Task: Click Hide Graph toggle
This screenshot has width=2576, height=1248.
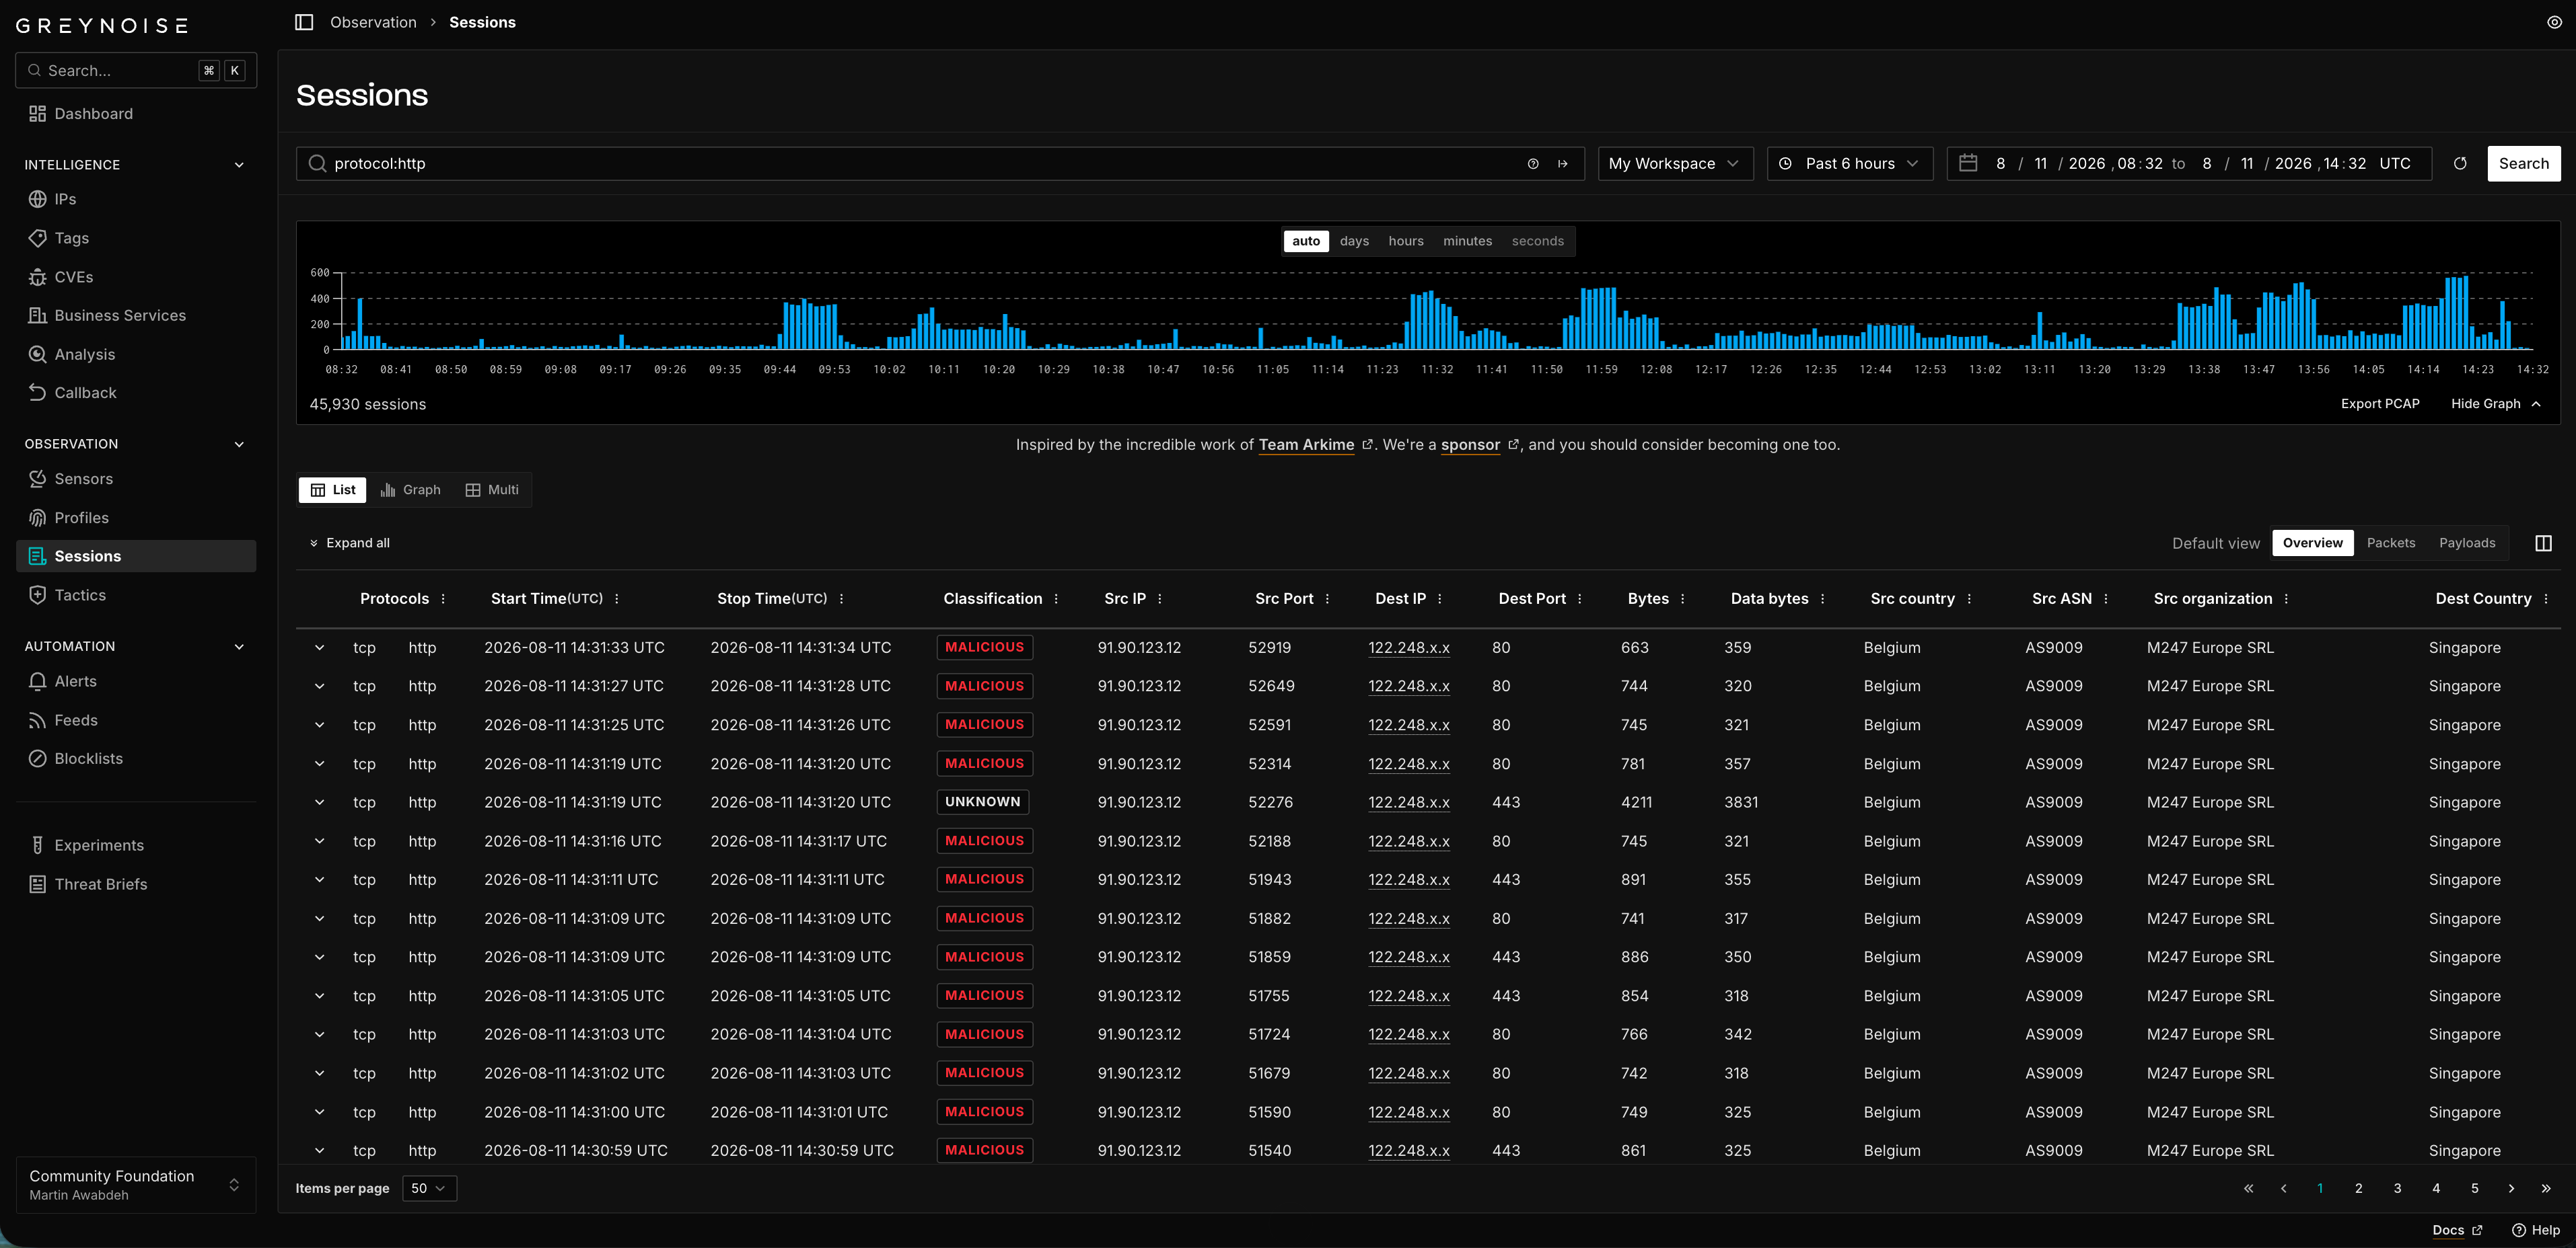Action: tap(2495, 403)
